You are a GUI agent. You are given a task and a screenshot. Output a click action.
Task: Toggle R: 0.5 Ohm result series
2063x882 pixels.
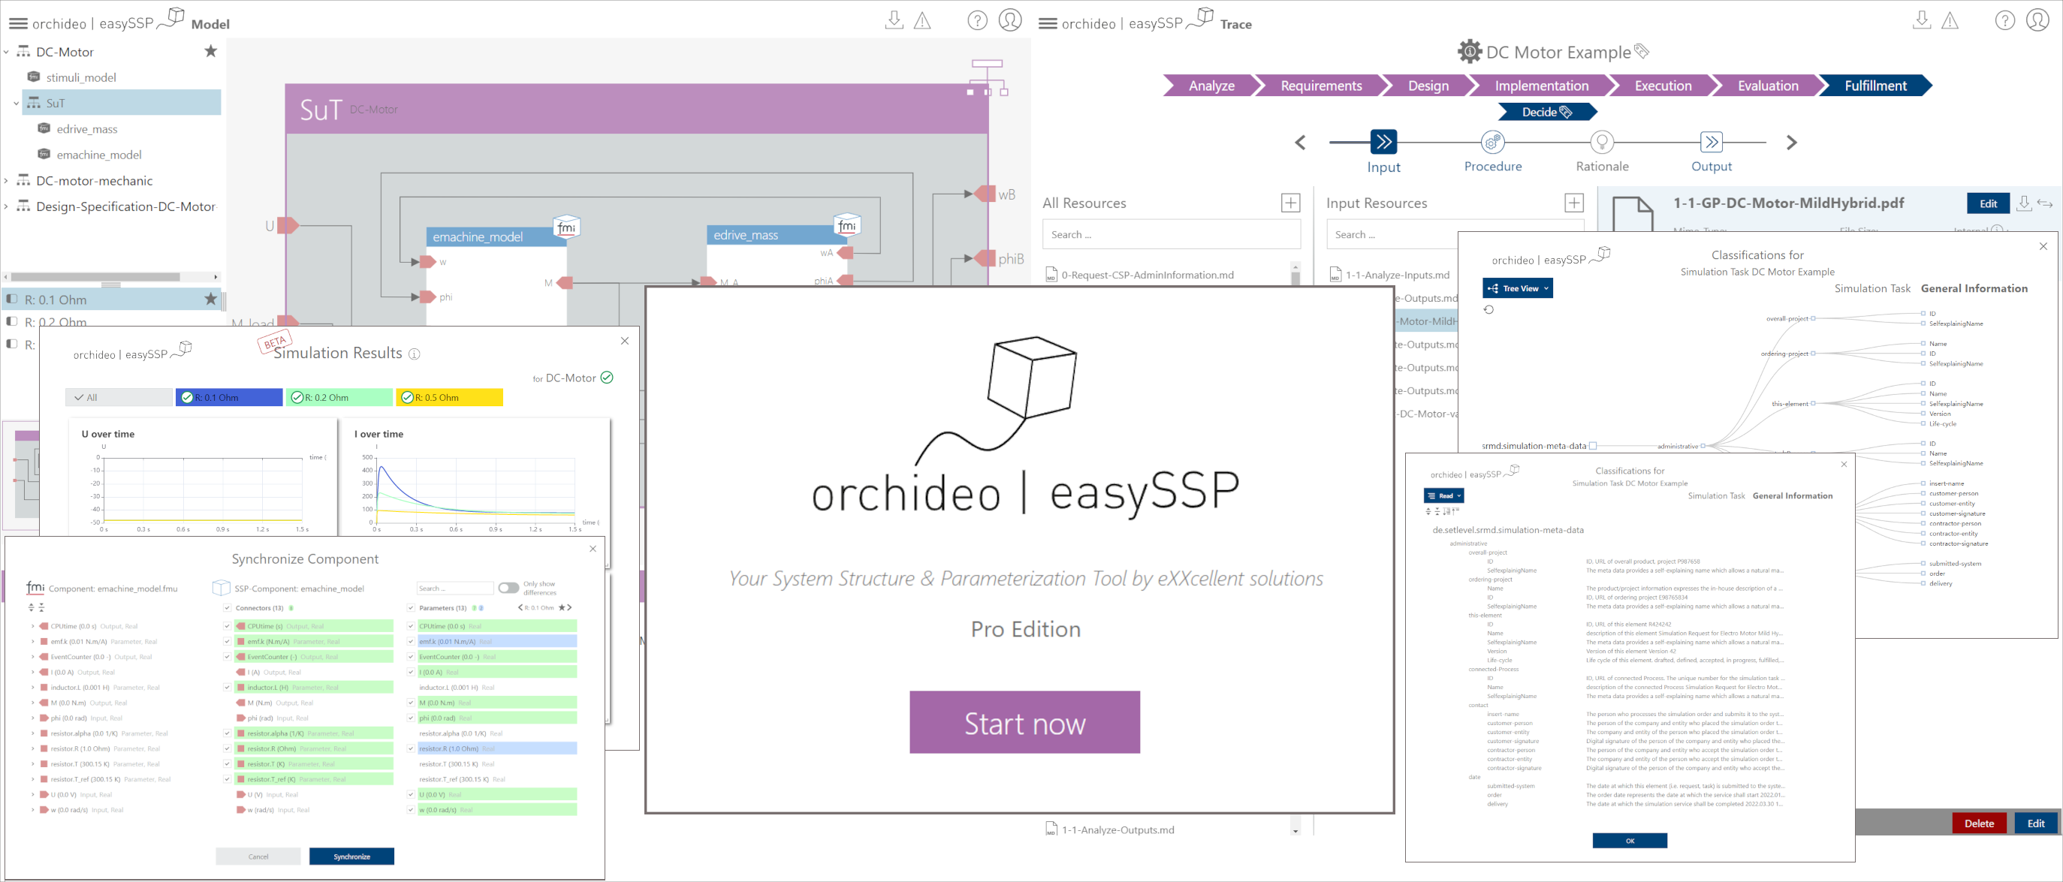click(450, 398)
